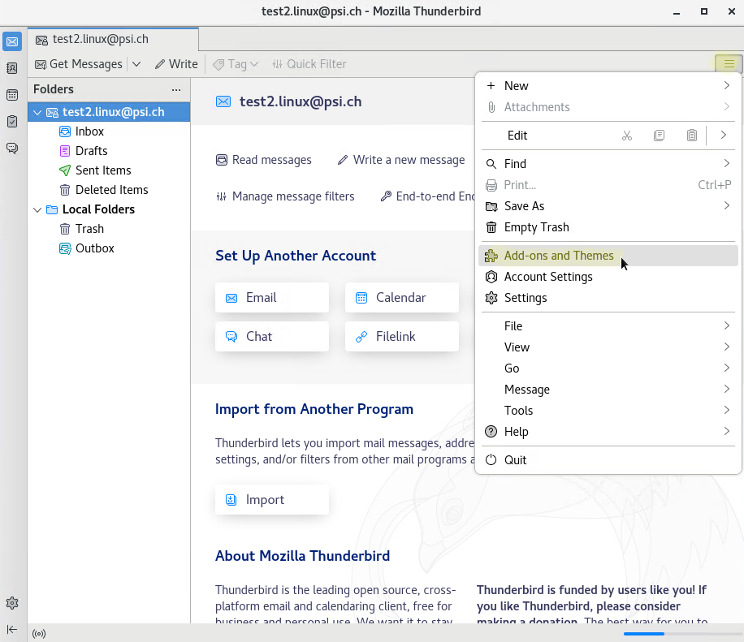Set up a new Calendar
Image resolution: width=744 pixels, height=642 pixels.
tap(402, 298)
